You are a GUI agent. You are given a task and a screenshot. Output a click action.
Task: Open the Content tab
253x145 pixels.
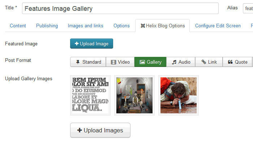[x=18, y=26]
